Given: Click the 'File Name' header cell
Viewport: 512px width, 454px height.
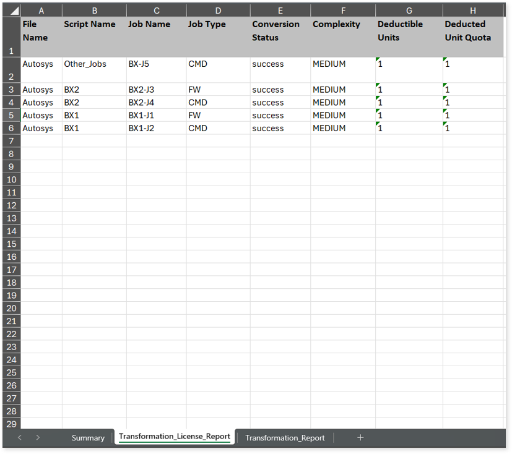Looking at the screenshot, I should [41, 37].
